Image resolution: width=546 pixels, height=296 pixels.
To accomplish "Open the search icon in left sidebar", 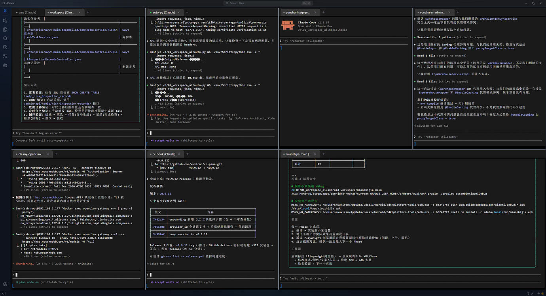I will [5, 38].
